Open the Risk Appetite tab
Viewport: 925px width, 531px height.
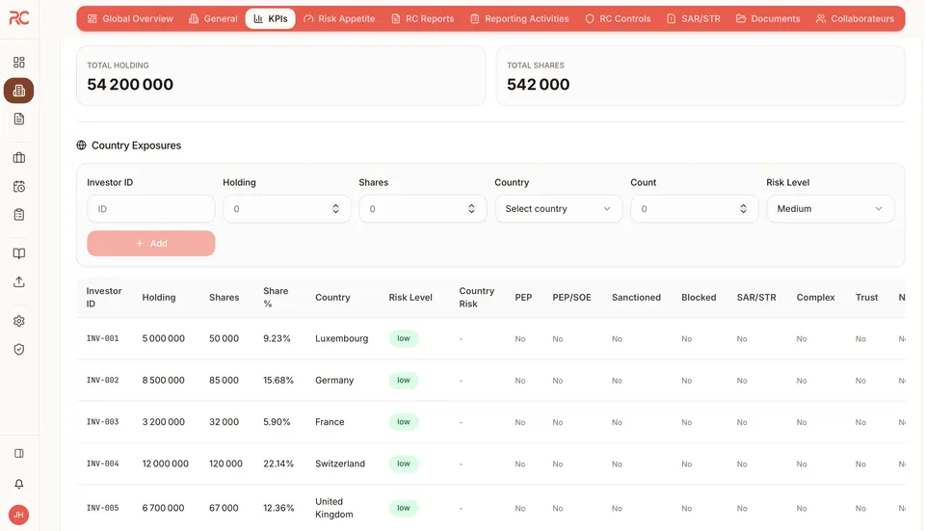[x=339, y=19]
